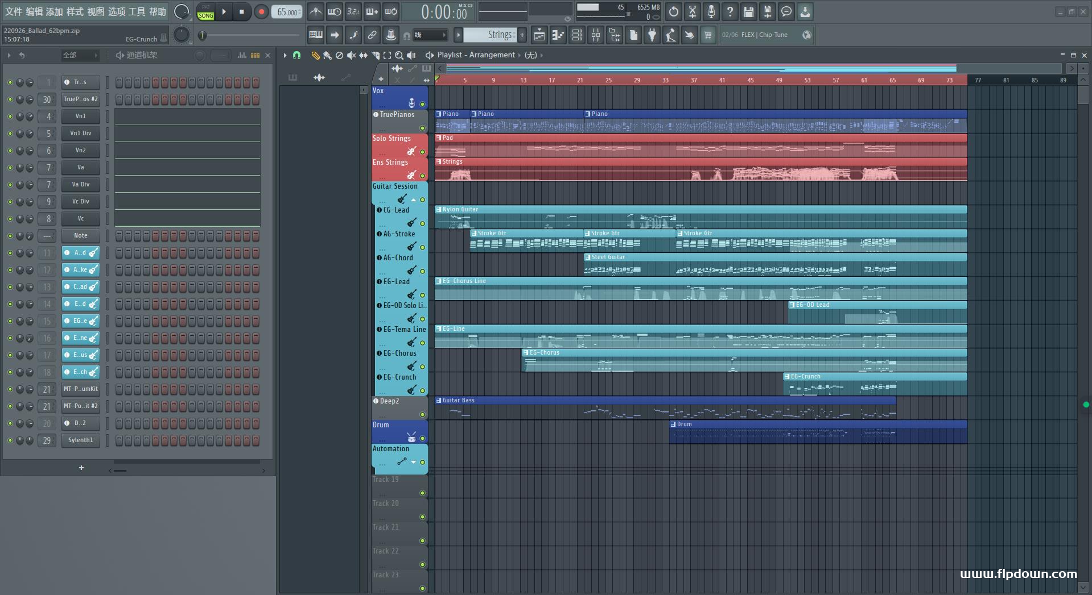Open the 添加 menu
This screenshot has width=1092, height=595.
click(55, 11)
